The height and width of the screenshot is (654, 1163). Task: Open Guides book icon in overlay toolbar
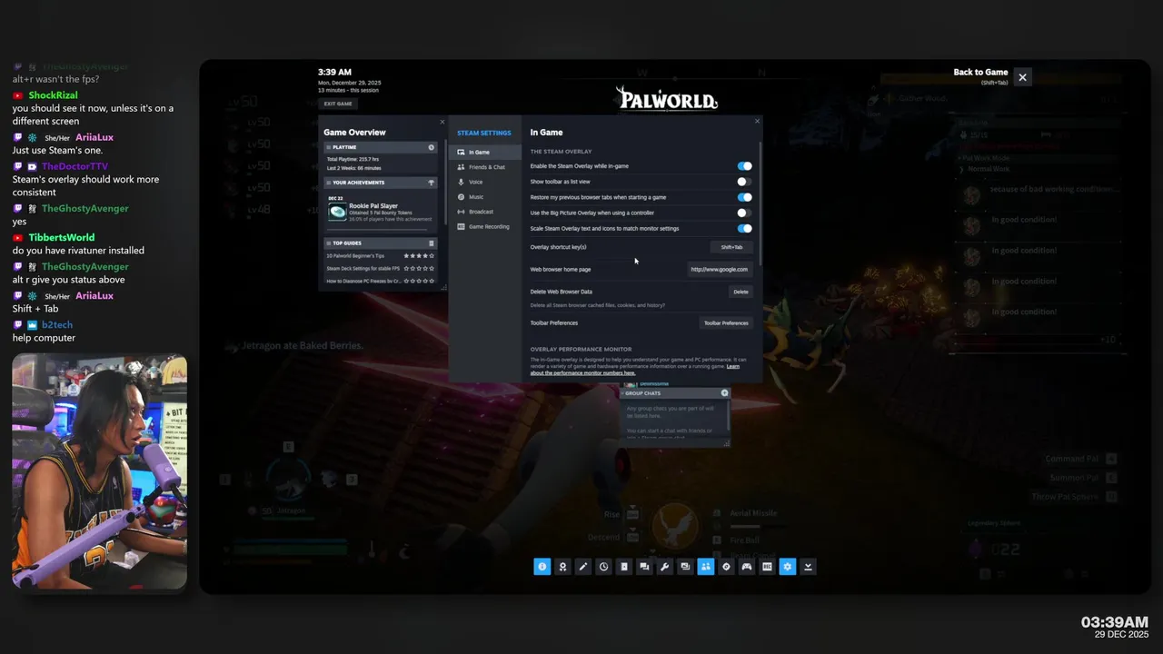624,567
